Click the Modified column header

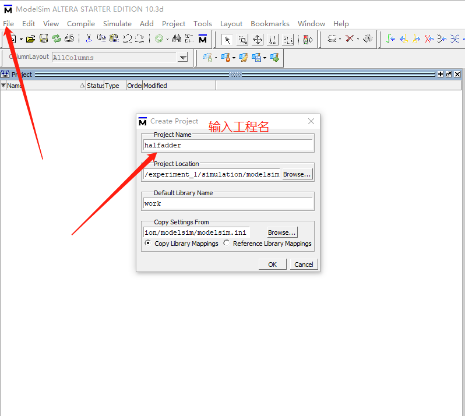pyautogui.click(x=179, y=86)
